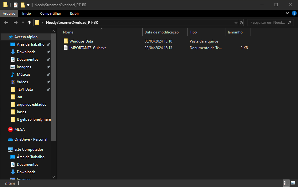This screenshot has width=298, height=187.
Task: Click the Pesquisar search box
Action: (x=268, y=23)
